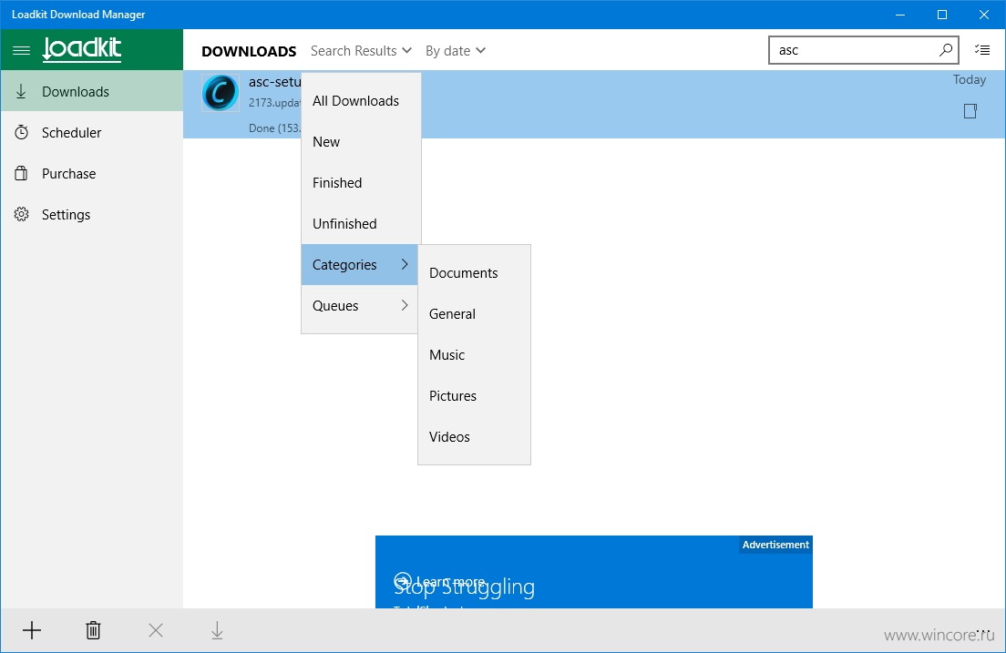
Task: Select the Music category
Action: (x=474, y=355)
